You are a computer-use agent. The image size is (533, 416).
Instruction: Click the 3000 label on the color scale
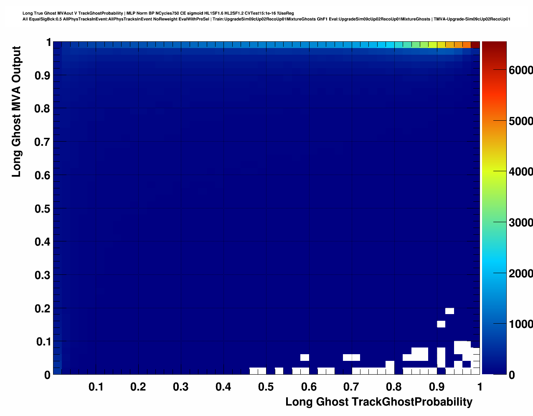[x=521, y=223]
